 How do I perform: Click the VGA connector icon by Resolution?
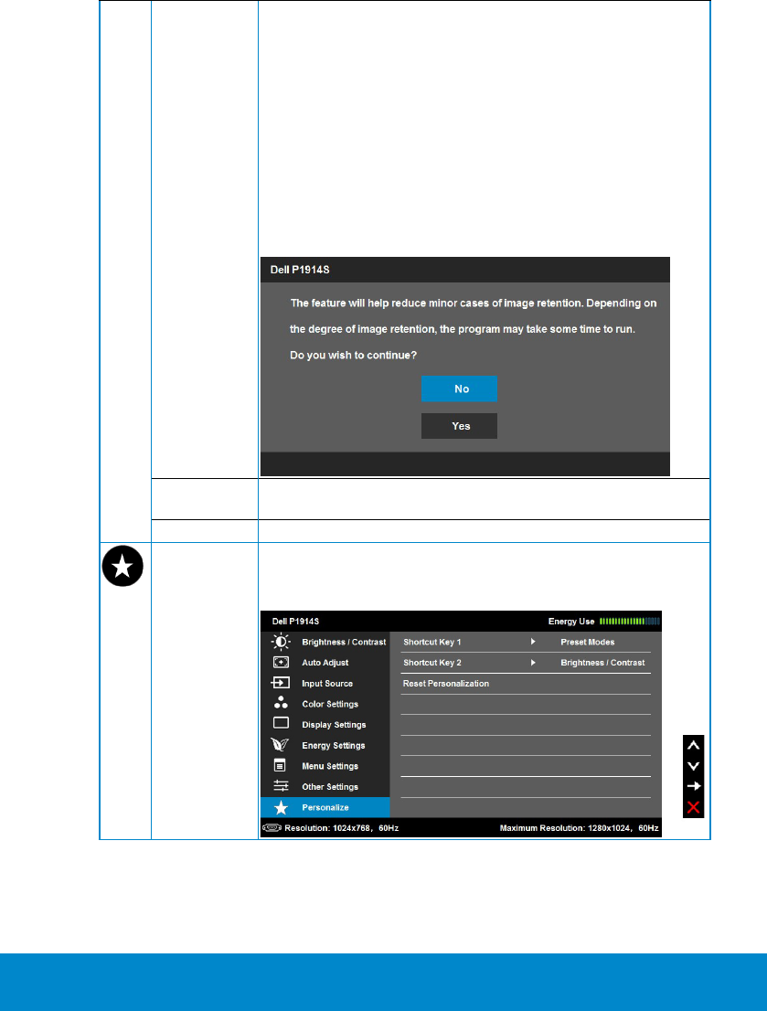pos(272,828)
